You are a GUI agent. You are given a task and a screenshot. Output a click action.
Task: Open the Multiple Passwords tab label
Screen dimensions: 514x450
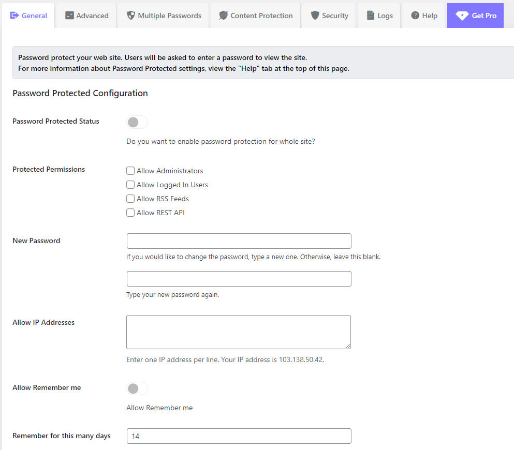point(169,16)
